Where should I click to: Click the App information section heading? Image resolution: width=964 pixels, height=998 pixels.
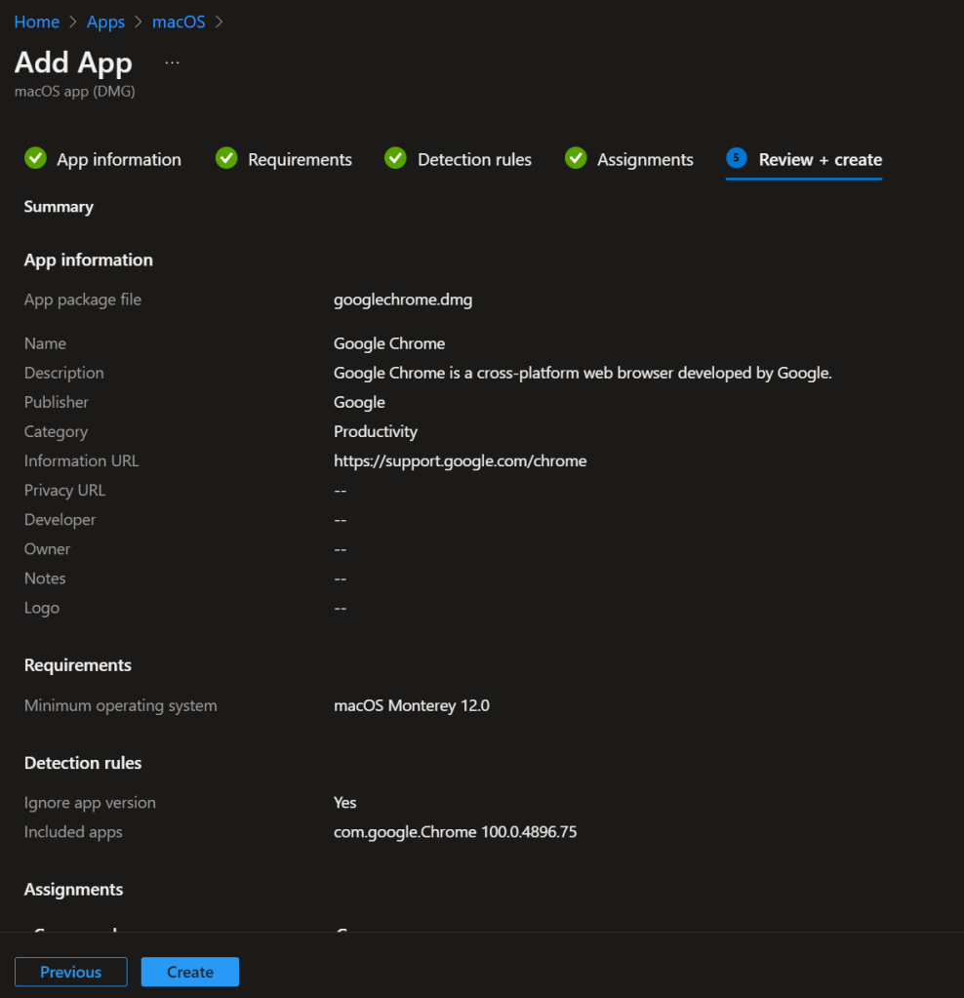[x=89, y=259]
